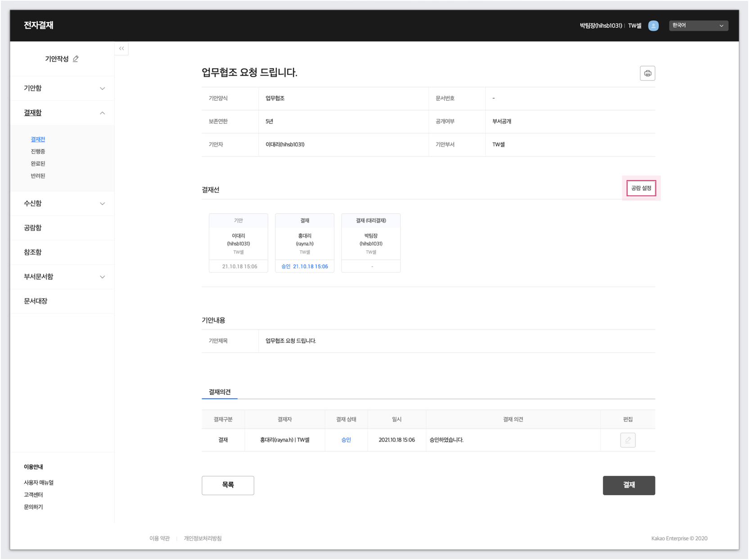Open 기안함 menu section

click(62, 88)
